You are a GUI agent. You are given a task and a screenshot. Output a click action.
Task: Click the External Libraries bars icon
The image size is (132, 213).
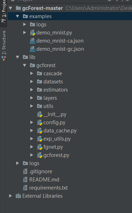pos(18,196)
